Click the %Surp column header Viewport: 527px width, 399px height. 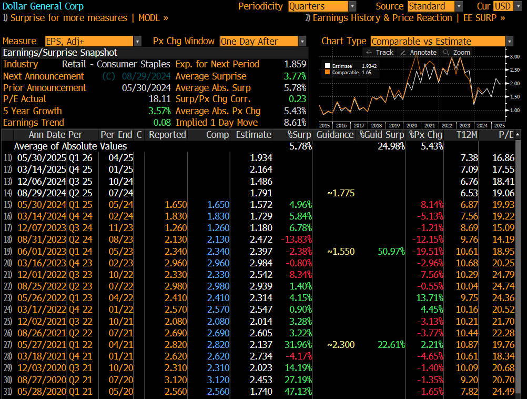pyautogui.click(x=299, y=135)
